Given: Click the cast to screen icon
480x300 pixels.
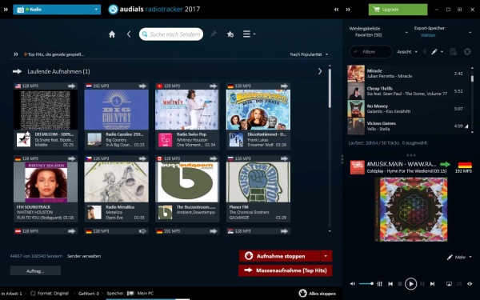Looking at the screenshot, I should coord(449,284).
